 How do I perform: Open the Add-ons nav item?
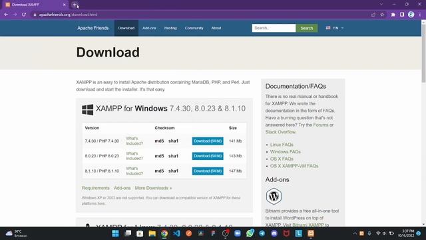[x=149, y=28]
